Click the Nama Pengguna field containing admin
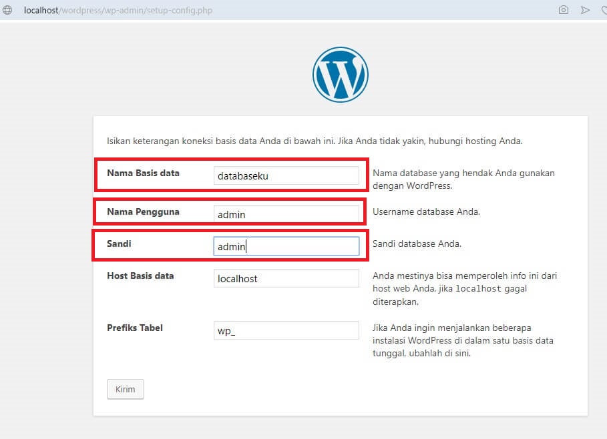The image size is (607, 439). coord(286,214)
